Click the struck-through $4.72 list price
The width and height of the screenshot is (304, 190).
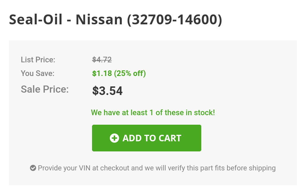pyautogui.click(x=102, y=60)
